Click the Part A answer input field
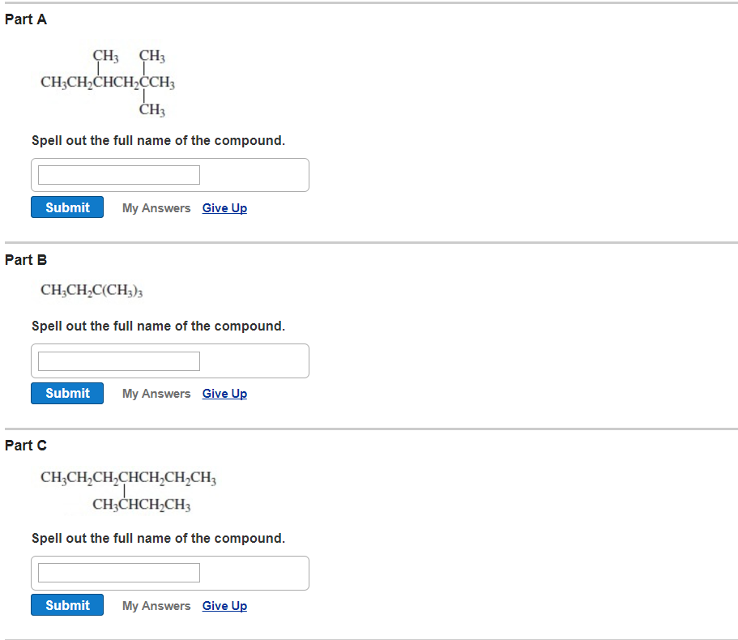The image size is (738, 640). (x=117, y=173)
